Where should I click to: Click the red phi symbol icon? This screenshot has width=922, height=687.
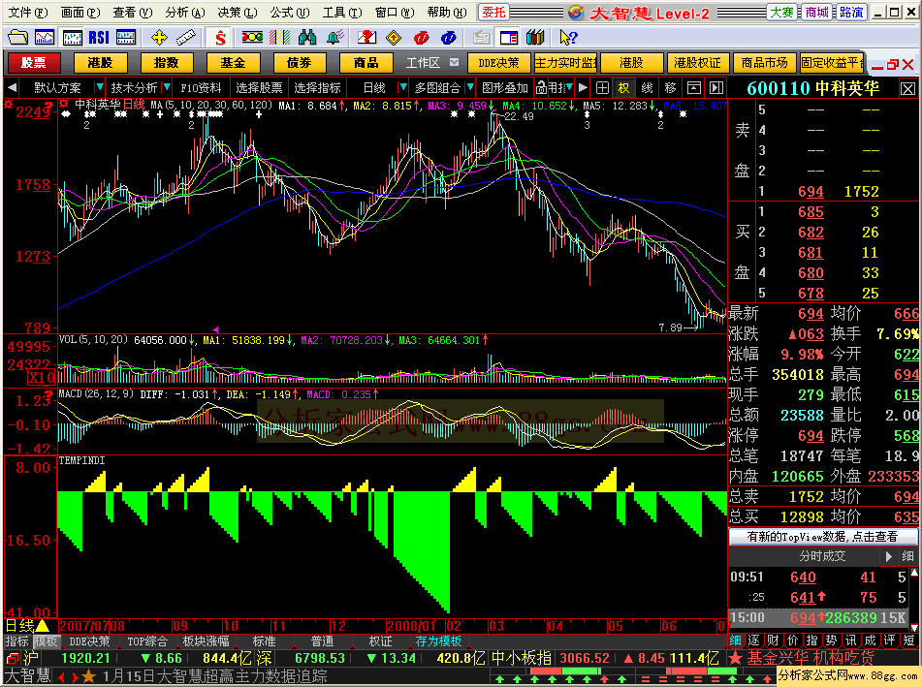[x=421, y=38]
